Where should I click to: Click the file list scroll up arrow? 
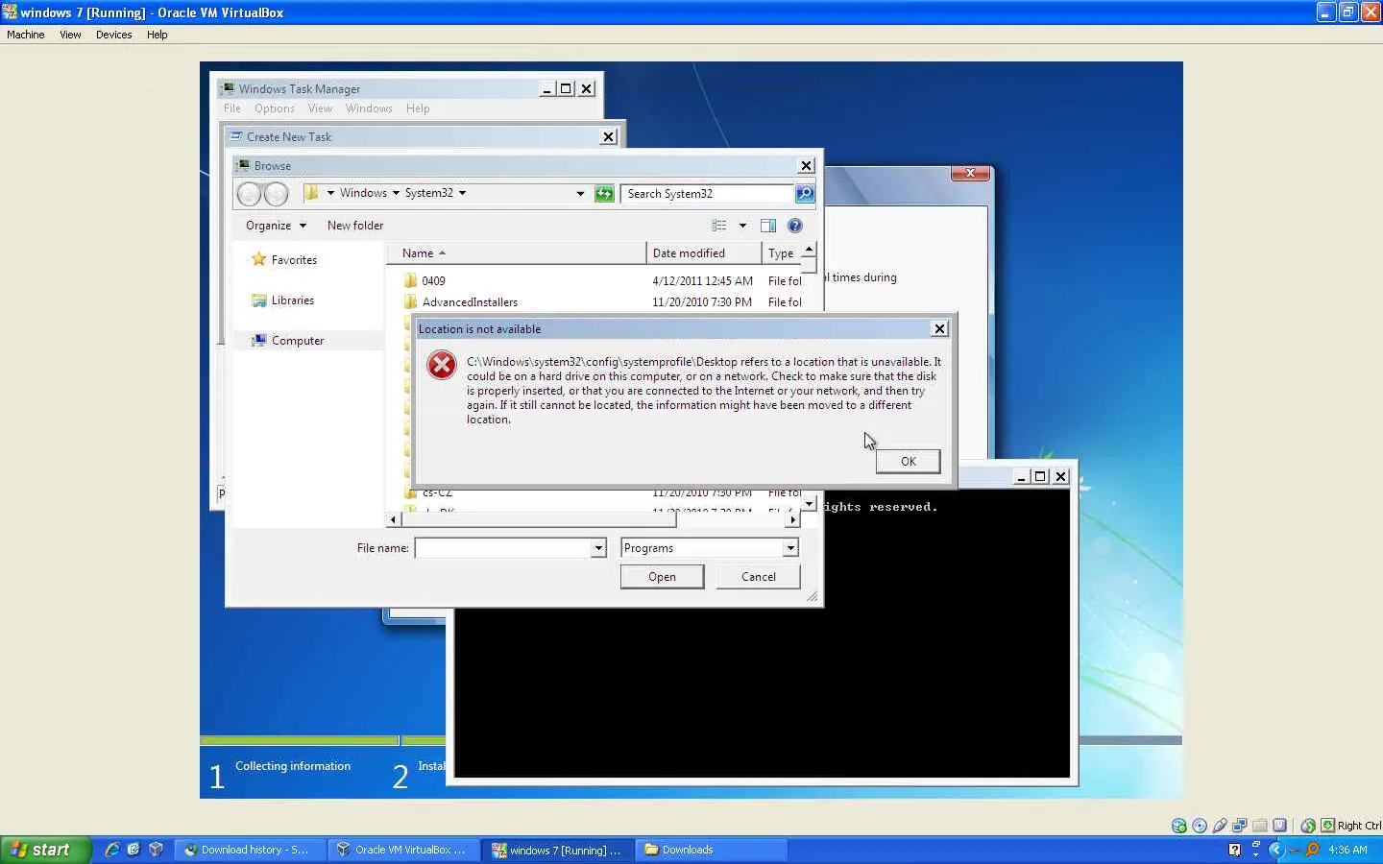pos(809,249)
